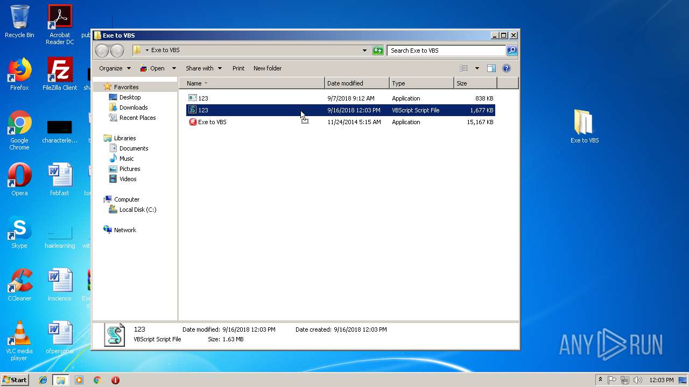Image resolution: width=689 pixels, height=387 pixels.
Task: Click the taskbar clock showing 12:03 PM
Action: click(x=662, y=380)
